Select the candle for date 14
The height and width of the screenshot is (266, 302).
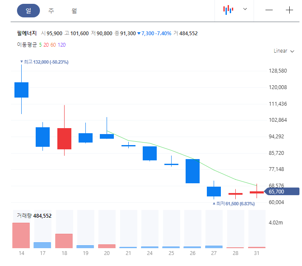(x=21, y=90)
